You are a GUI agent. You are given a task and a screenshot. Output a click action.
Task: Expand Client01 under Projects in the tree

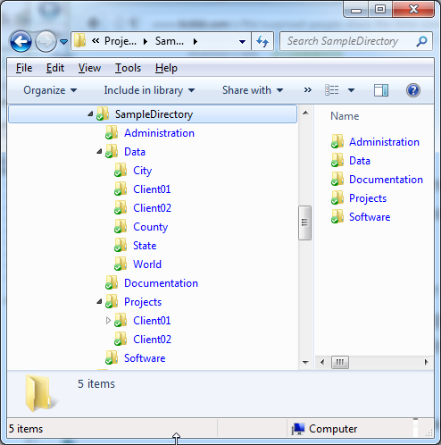tap(108, 321)
